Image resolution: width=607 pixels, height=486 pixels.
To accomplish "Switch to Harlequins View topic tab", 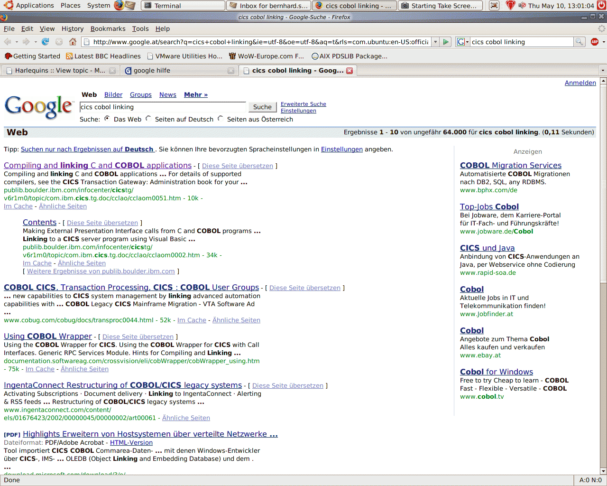I will pyautogui.click(x=60, y=70).
